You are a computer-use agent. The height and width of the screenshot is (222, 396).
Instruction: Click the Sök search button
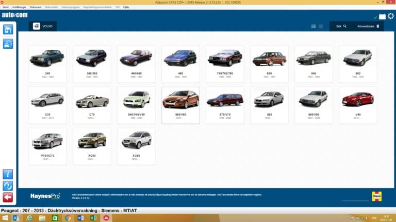(x=341, y=26)
